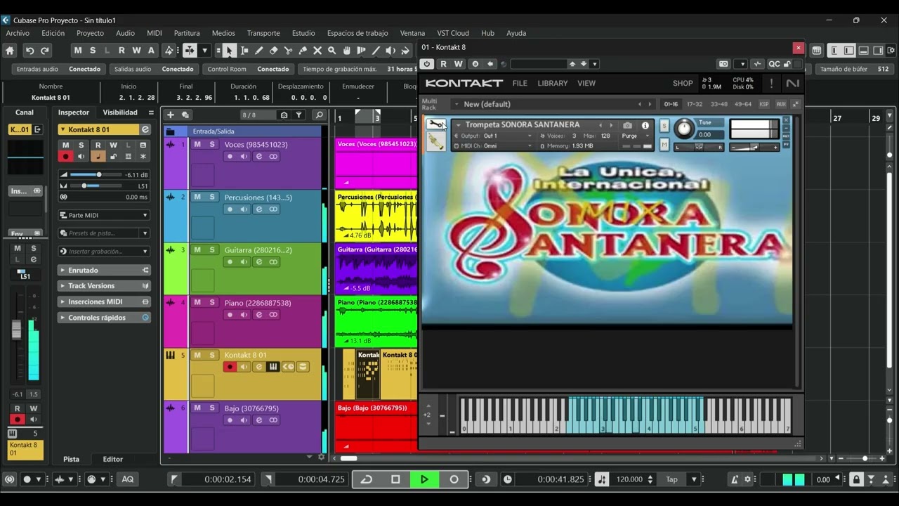
Task: Click Kontakt FILE button
Action: click(x=520, y=83)
